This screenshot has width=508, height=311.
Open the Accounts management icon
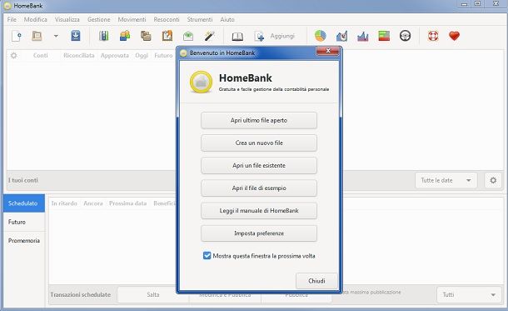pos(103,36)
